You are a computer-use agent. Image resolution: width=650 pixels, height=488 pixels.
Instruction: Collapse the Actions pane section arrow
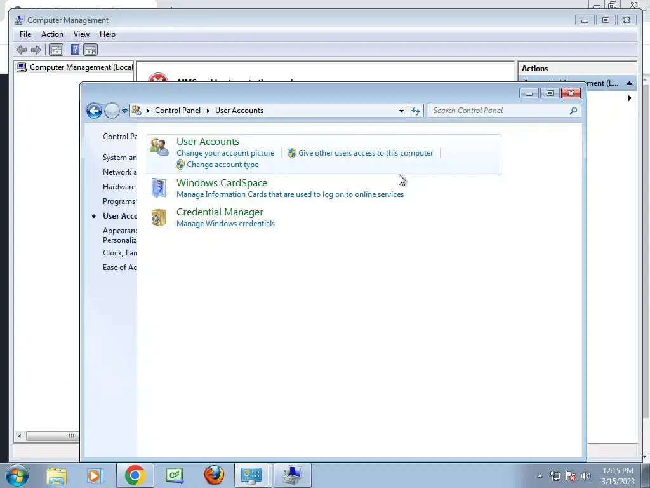pos(629,83)
